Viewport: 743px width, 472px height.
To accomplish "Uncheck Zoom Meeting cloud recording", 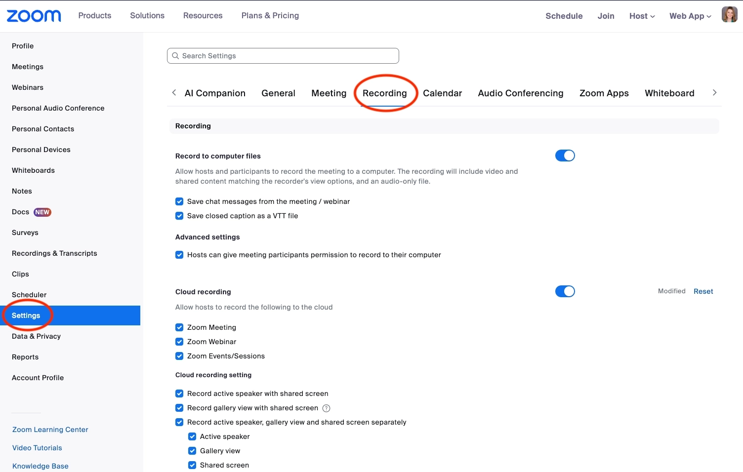I will click(x=179, y=327).
